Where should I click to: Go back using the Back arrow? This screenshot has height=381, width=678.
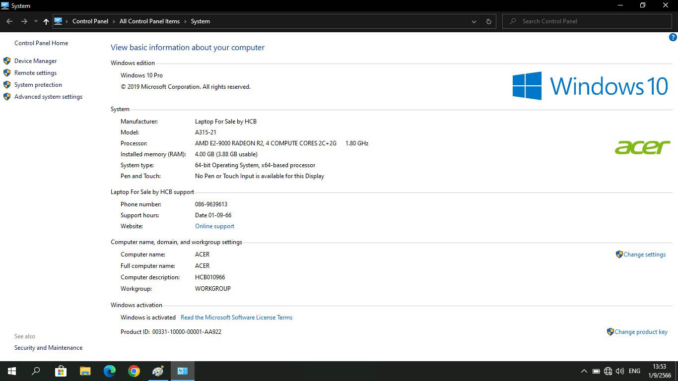pos(9,21)
